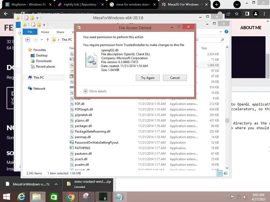Open Explorer help question mark icon
This screenshot has width=270, height=202.
coord(226,32)
